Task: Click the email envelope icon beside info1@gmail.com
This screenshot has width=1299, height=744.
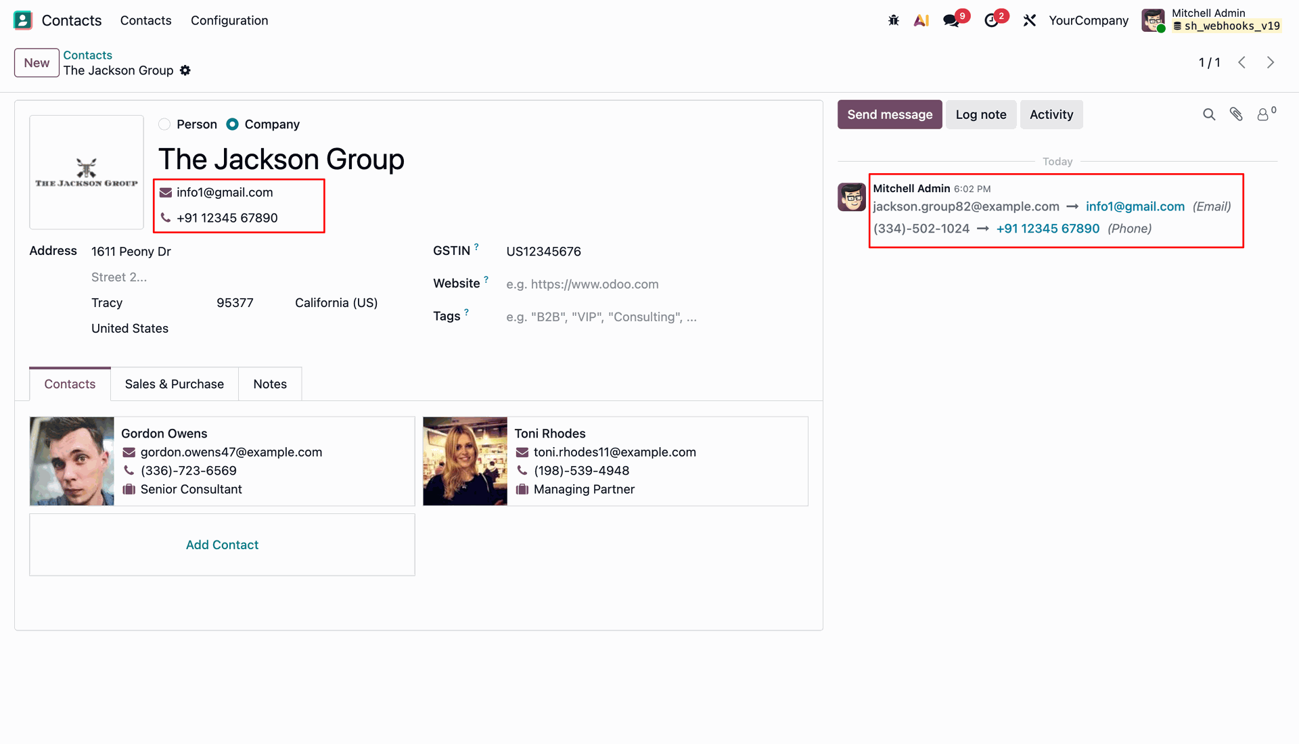Action: (x=166, y=193)
